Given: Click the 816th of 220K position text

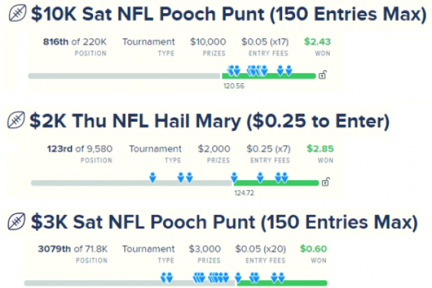Looking at the screenshot, I should pos(75,42).
